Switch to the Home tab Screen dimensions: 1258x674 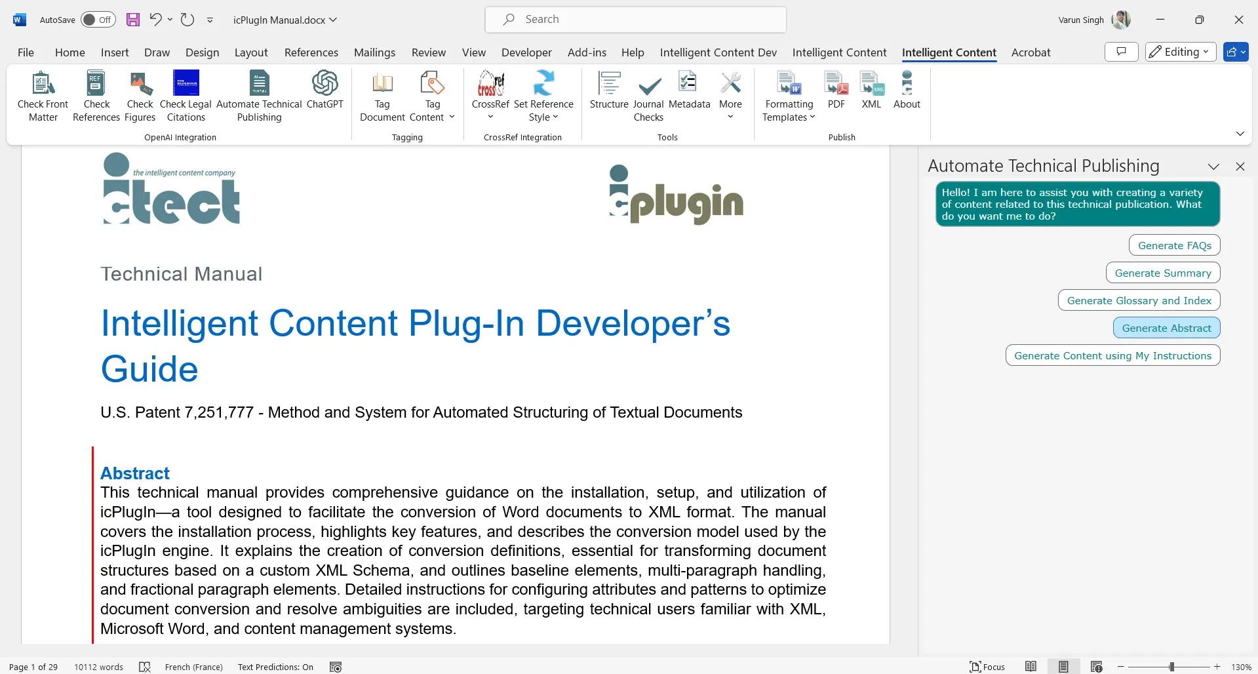pyautogui.click(x=69, y=52)
